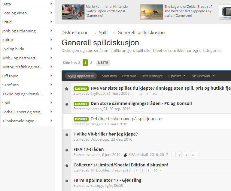Screen dimensions: 231x191
Task: Click unread dot beside Farming Simulator 17 thread
Action: tap(67, 181)
